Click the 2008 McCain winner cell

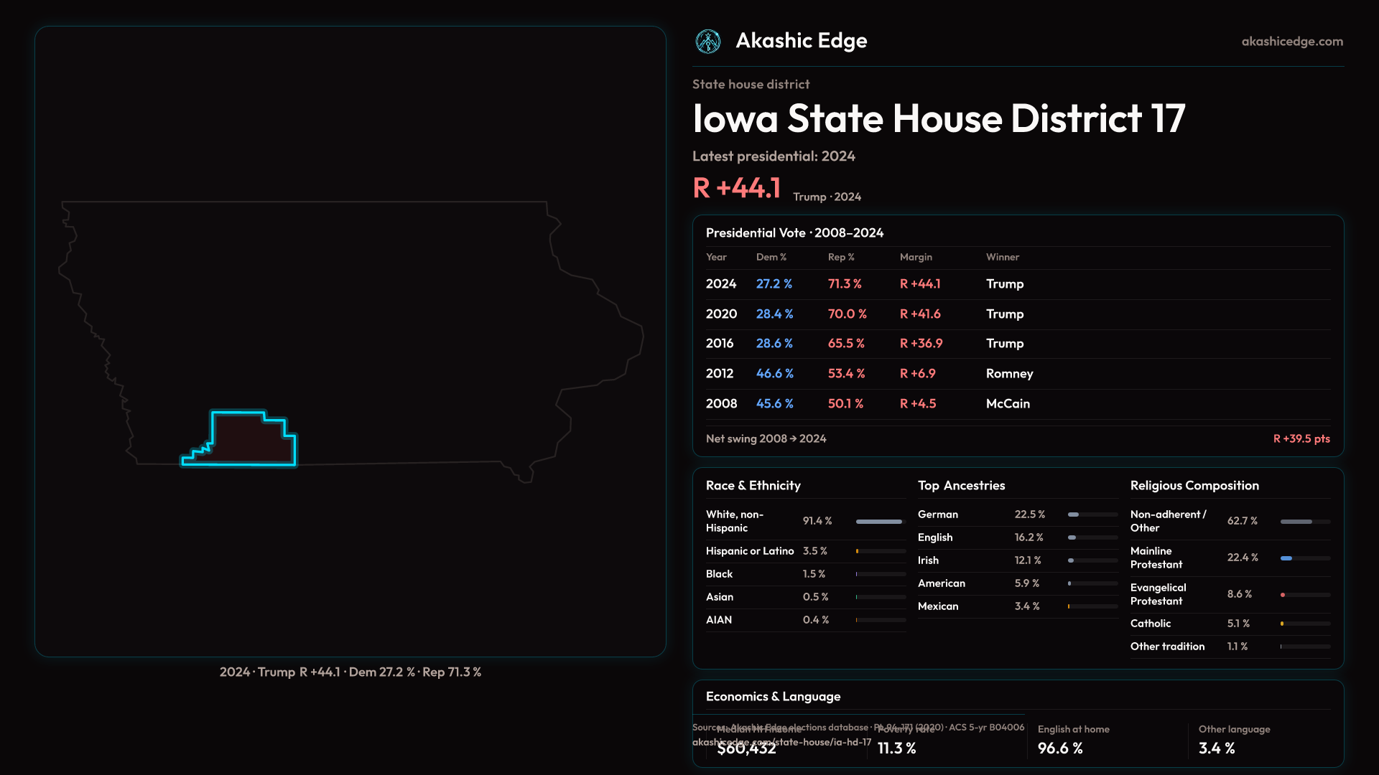click(1008, 404)
